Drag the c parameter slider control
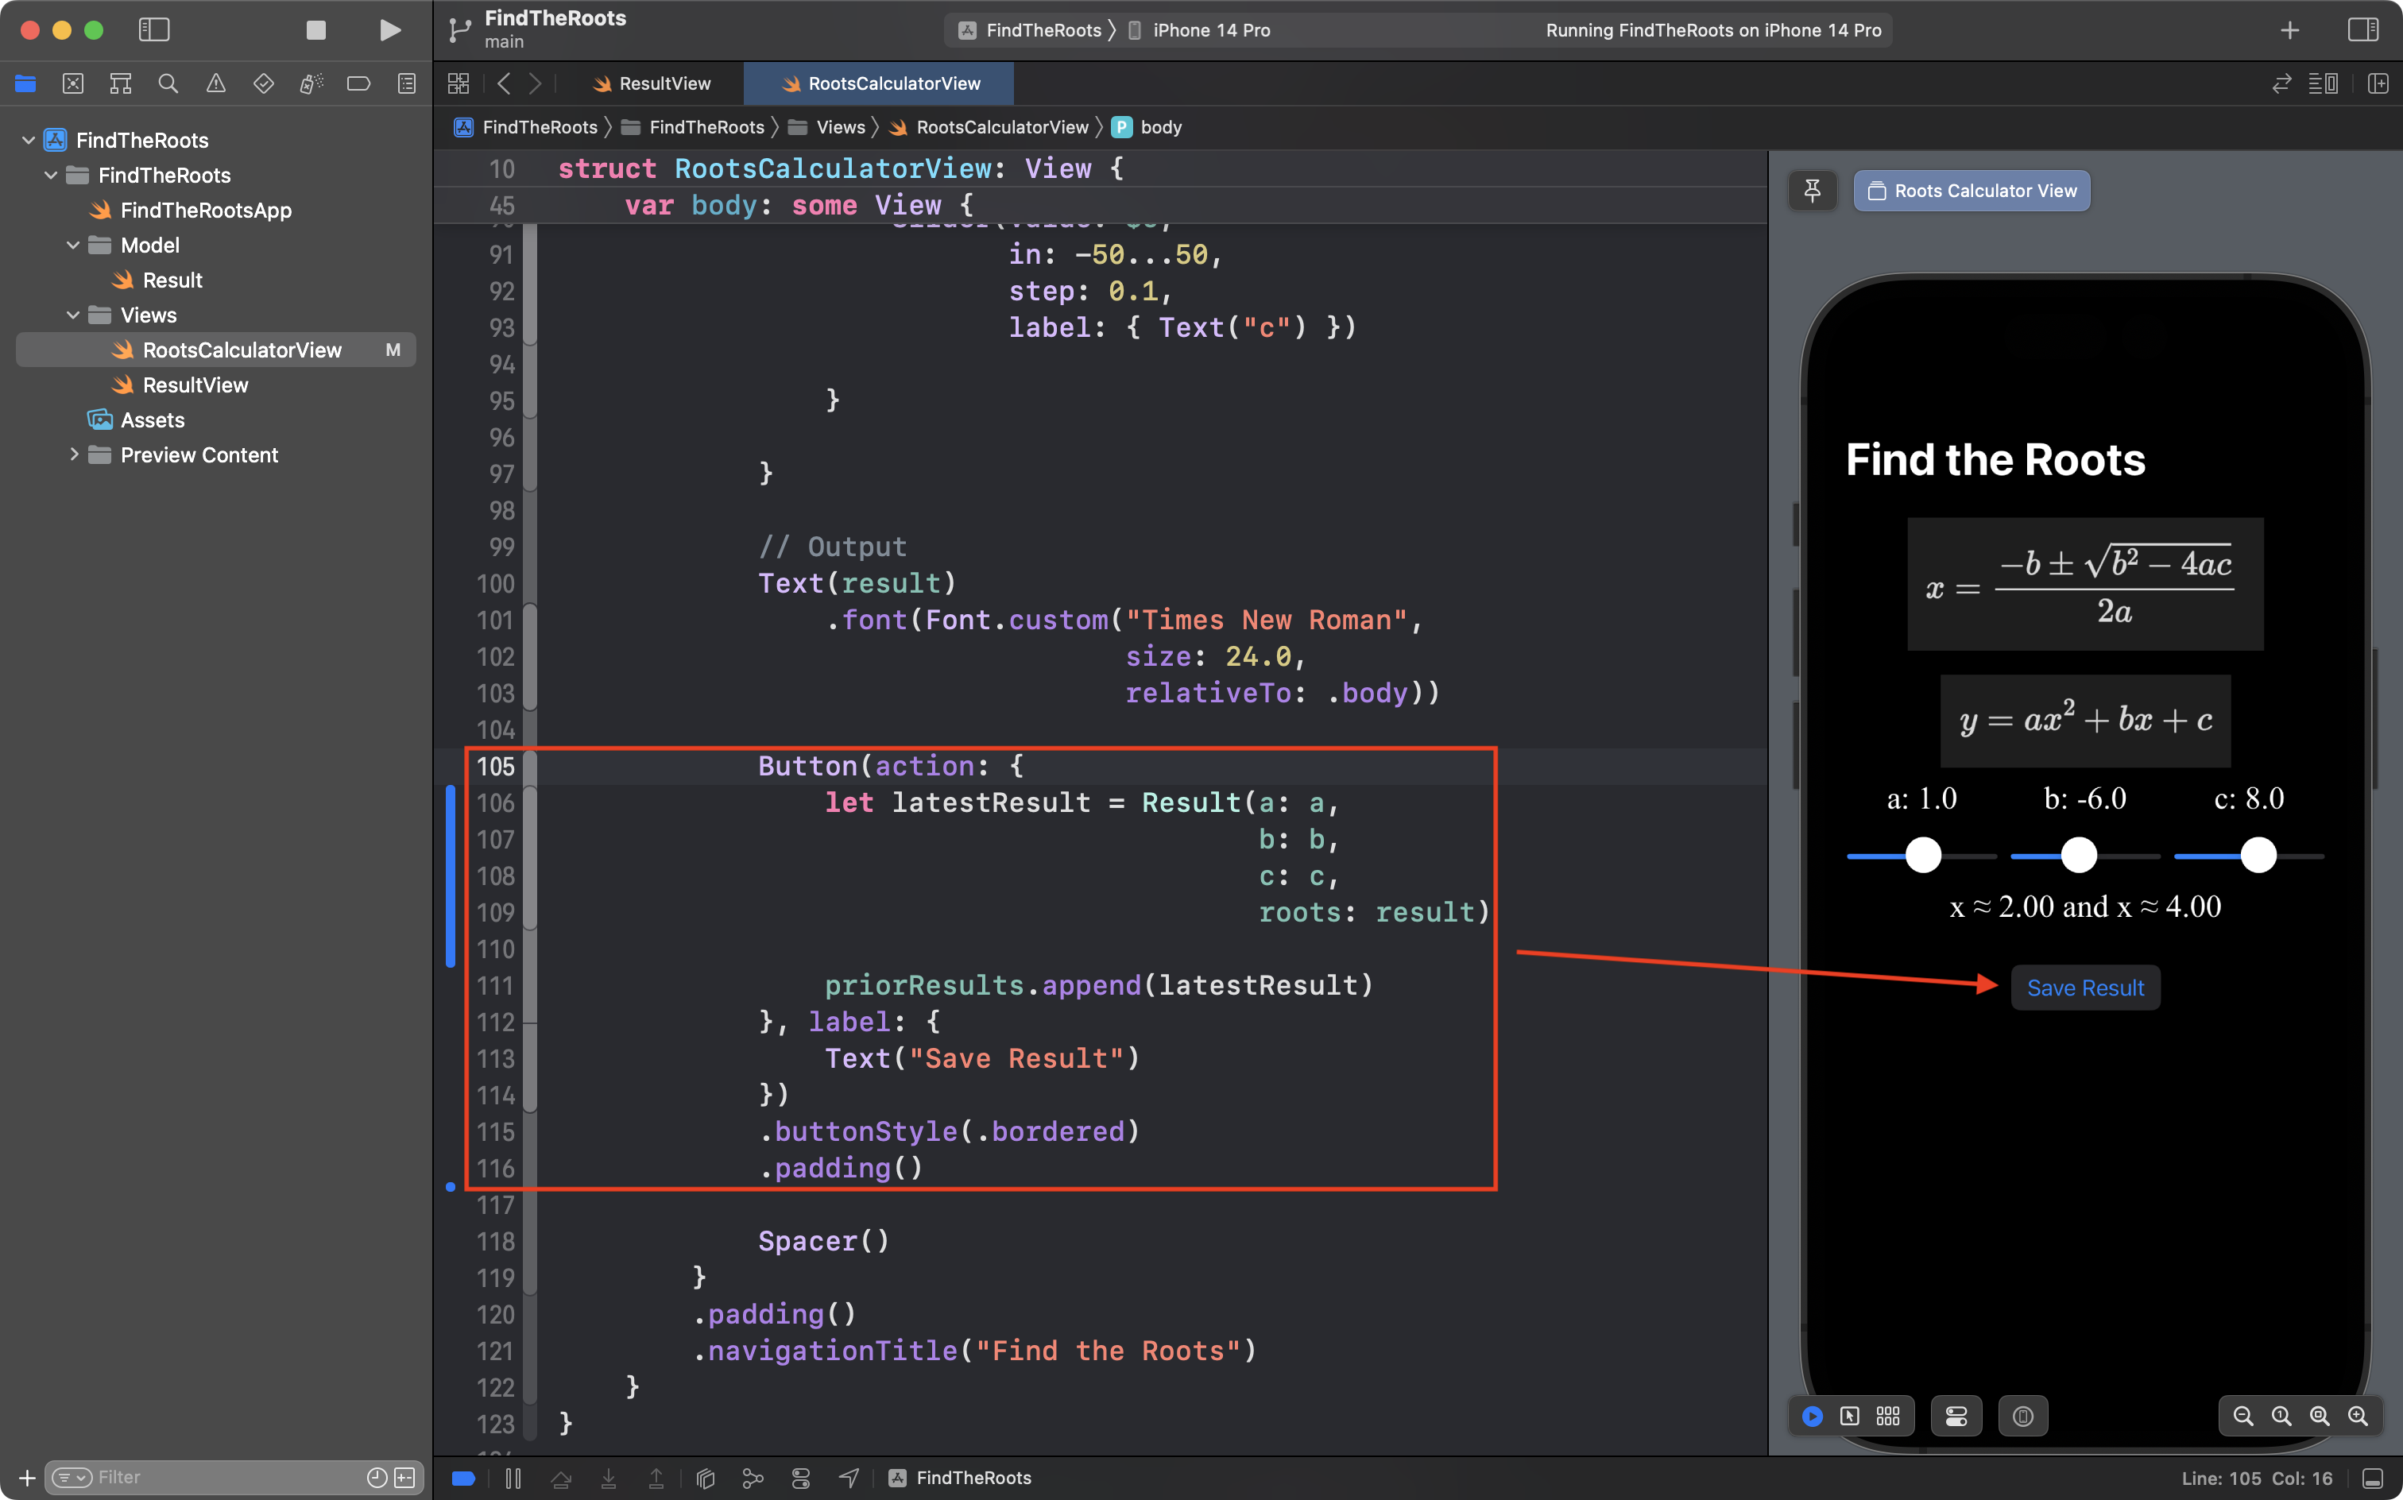This screenshot has width=2403, height=1500. pyautogui.click(x=2258, y=854)
